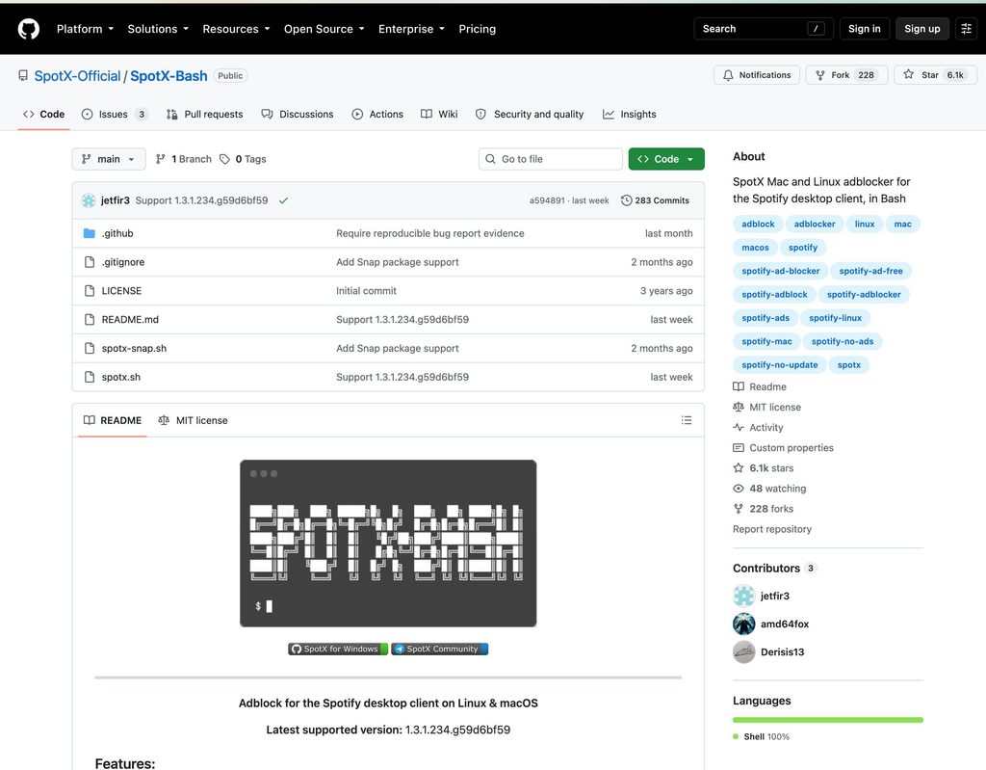Open Custom properties link
Image resolution: width=986 pixels, height=770 pixels.
coord(783,448)
